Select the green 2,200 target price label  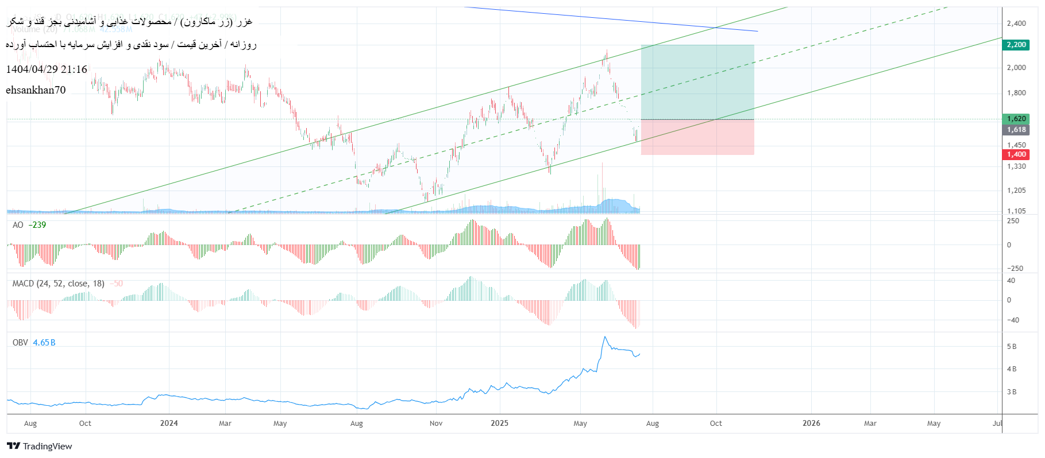(x=1016, y=45)
